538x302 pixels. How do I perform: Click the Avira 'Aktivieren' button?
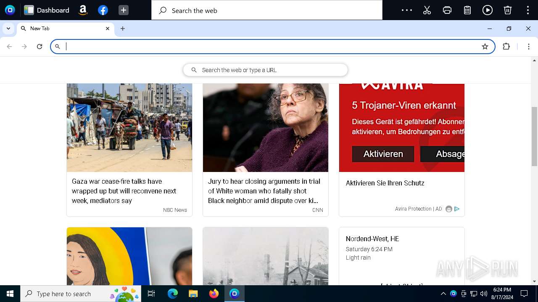[383, 154]
